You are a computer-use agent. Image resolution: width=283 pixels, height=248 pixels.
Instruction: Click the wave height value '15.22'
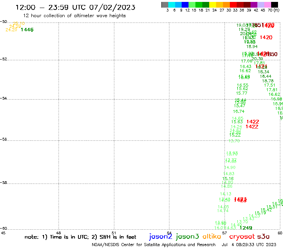pyautogui.click(x=235, y=135)
